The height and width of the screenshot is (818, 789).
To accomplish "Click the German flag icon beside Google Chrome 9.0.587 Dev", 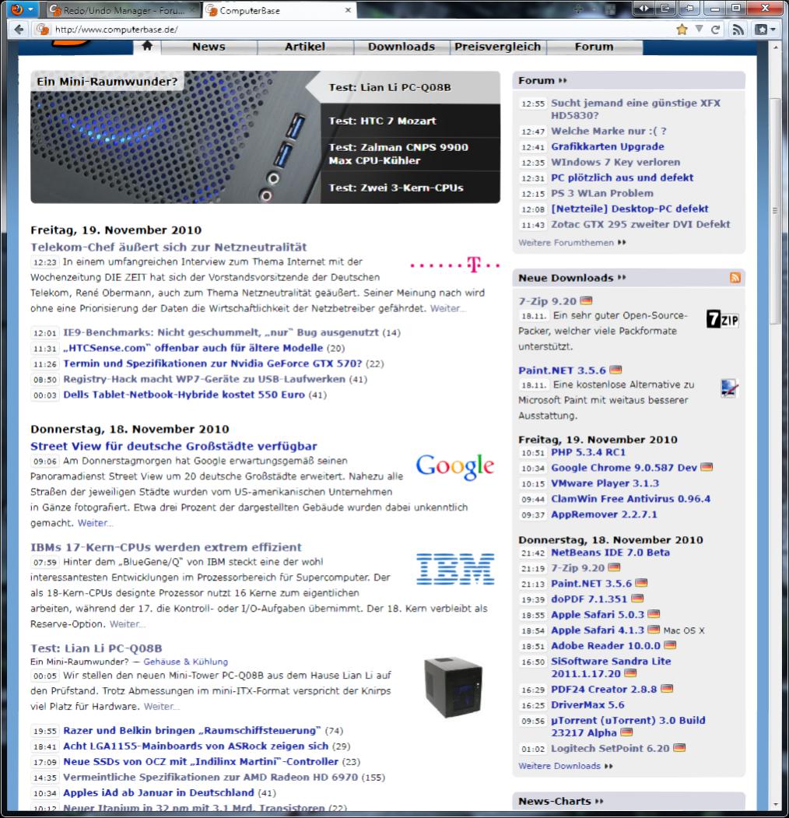I will 707,467.
